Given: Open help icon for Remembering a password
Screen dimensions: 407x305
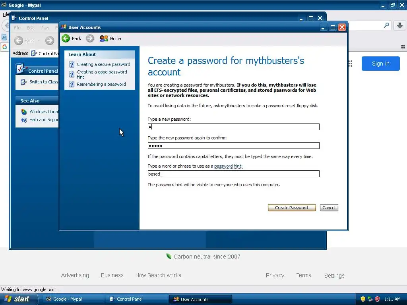Looking at the screenshot, I should pos(72,84).
